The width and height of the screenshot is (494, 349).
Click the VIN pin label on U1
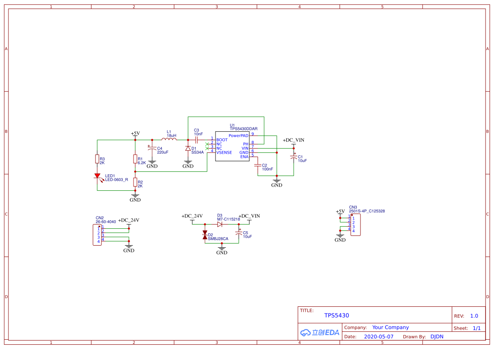245,148
